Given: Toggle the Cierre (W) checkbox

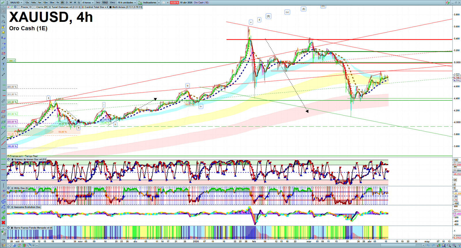Looking at the screenshot, I should pyautogui.click(x=34, y=7).
